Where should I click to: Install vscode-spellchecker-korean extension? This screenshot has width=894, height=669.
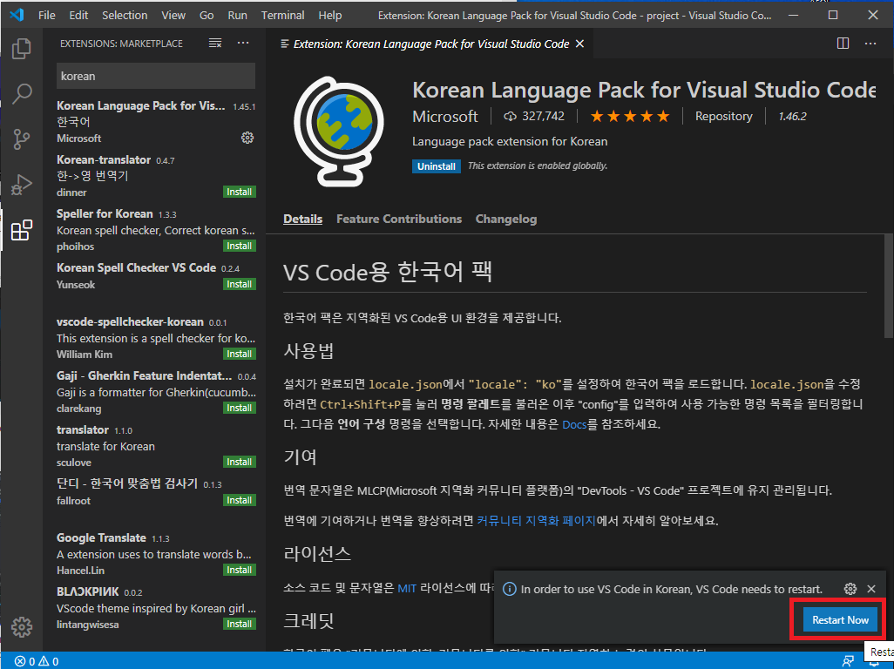(x=239, y=354)
